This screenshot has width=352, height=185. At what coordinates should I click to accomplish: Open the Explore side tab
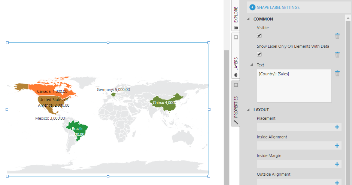(236, 17)
